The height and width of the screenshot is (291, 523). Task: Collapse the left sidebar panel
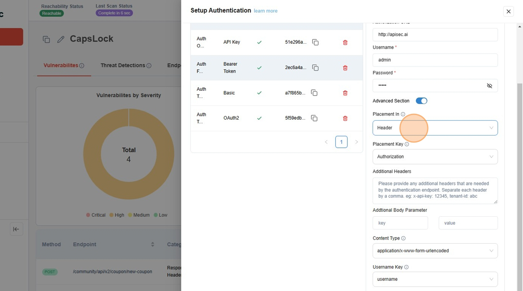click(16, 229)
